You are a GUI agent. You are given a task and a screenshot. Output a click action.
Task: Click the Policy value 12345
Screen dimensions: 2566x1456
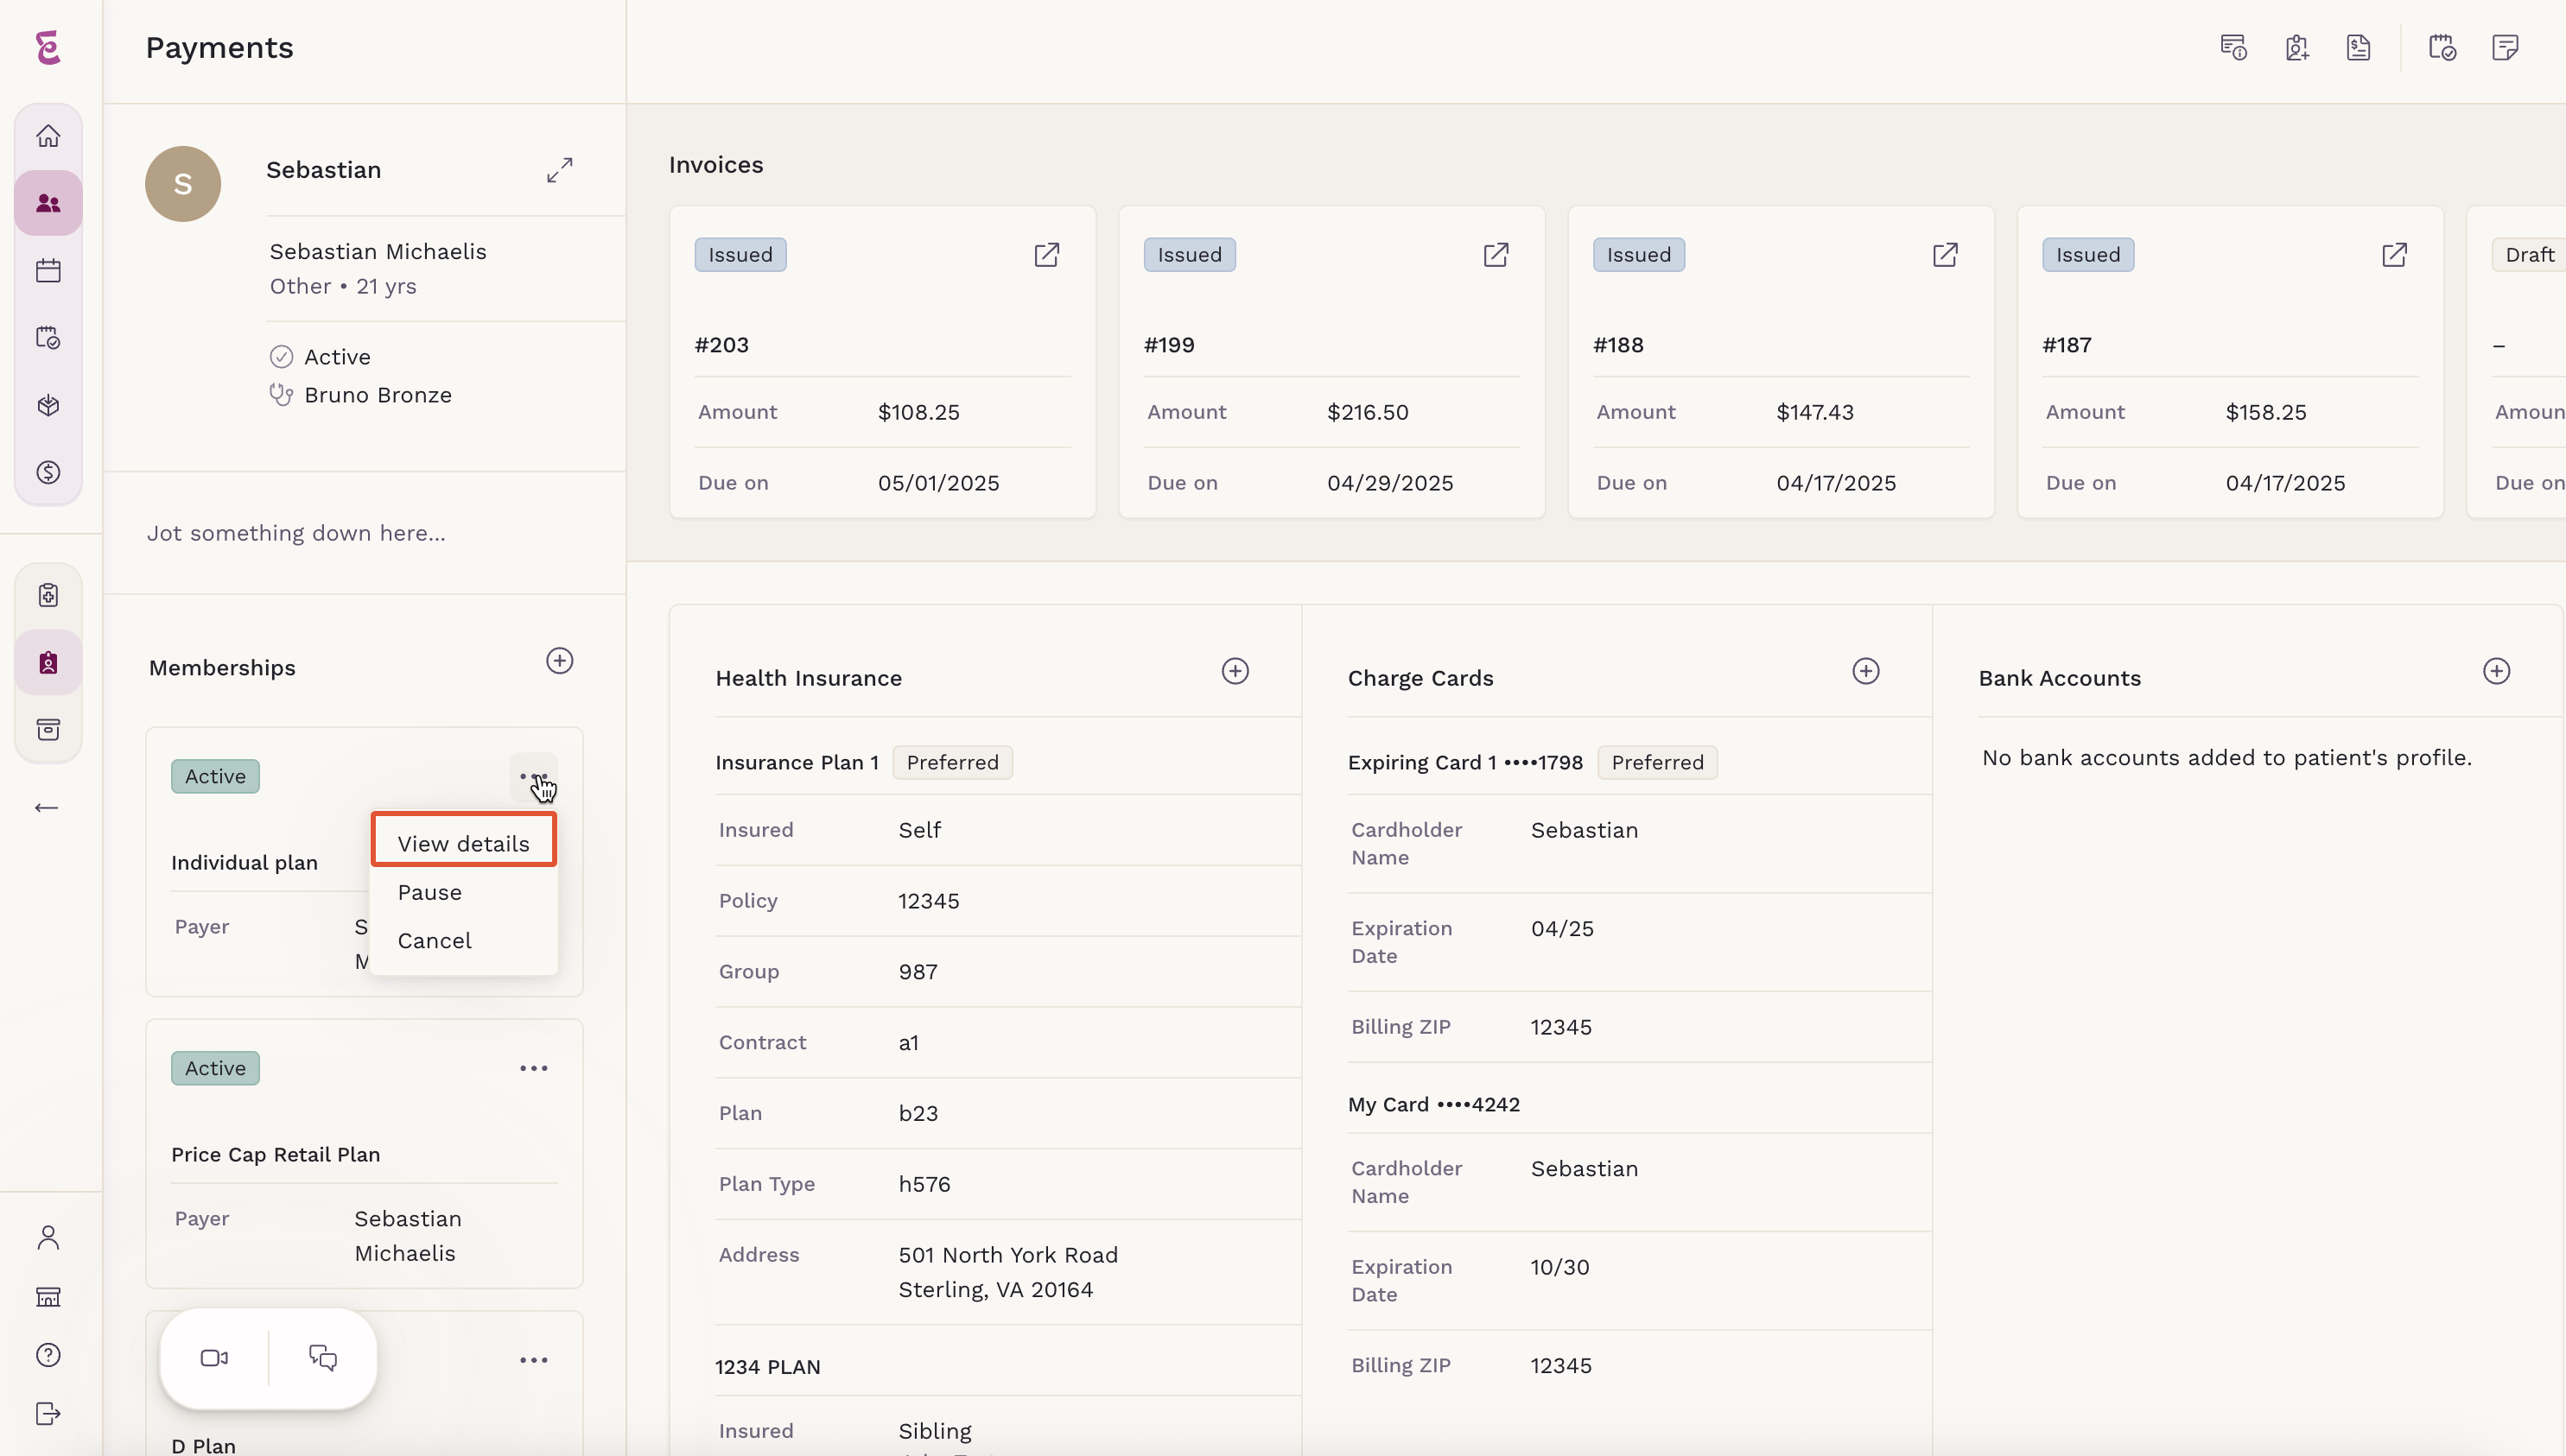click(929, 901)
